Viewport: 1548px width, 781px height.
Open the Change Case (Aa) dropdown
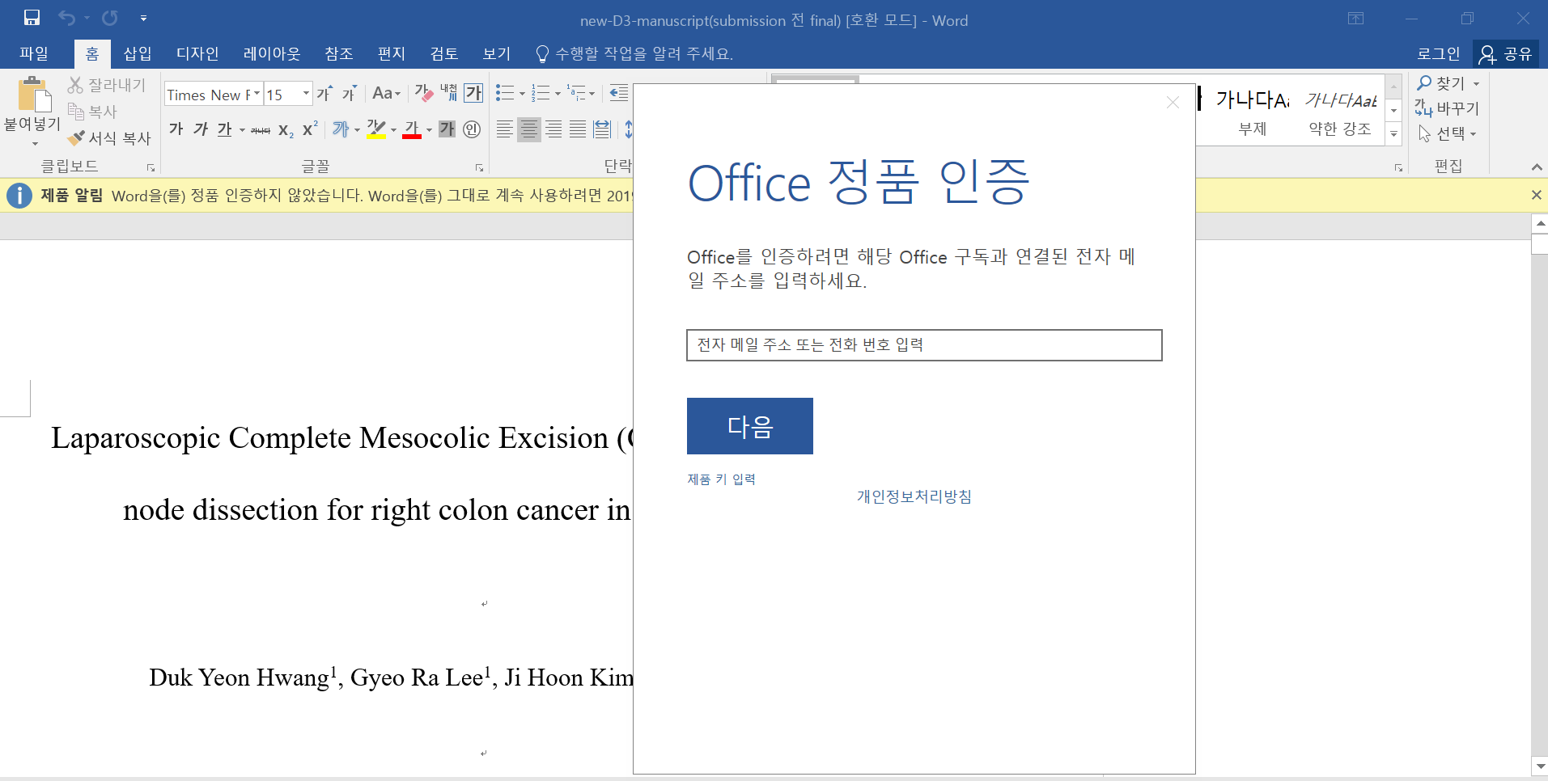[x=387, y=94]
